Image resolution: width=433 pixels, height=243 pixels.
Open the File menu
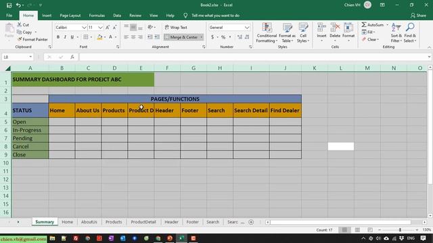9,16
